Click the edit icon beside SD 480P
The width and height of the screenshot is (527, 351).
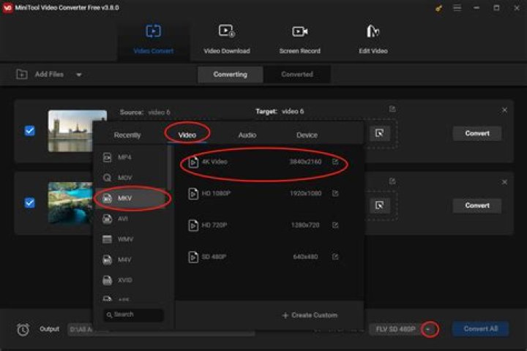(335, 257)
